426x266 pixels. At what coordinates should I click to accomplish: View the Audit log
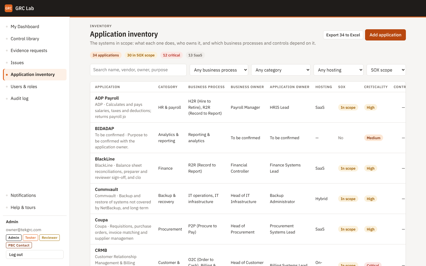point(35,98)
